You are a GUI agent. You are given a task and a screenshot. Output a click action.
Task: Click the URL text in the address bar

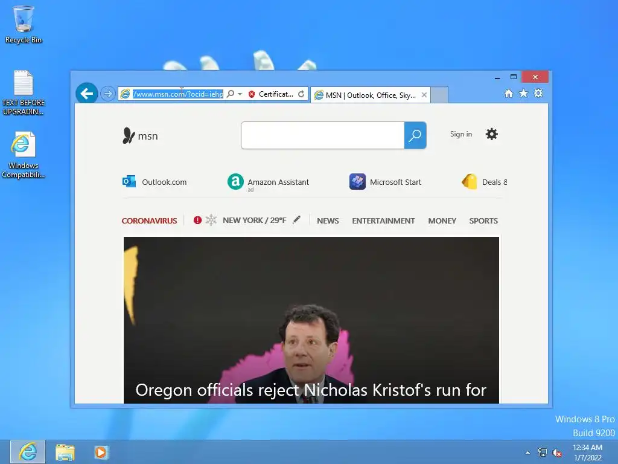pyautogui.click(x=178, y=94)
